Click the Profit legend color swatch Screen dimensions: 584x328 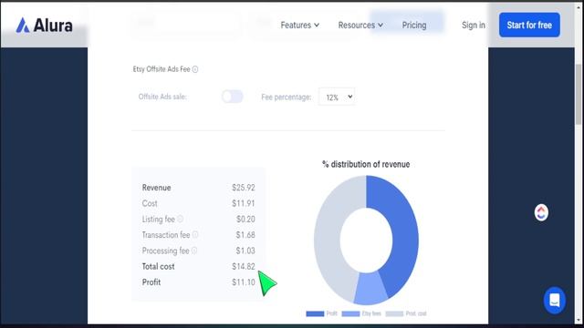[x=315, y=313]
